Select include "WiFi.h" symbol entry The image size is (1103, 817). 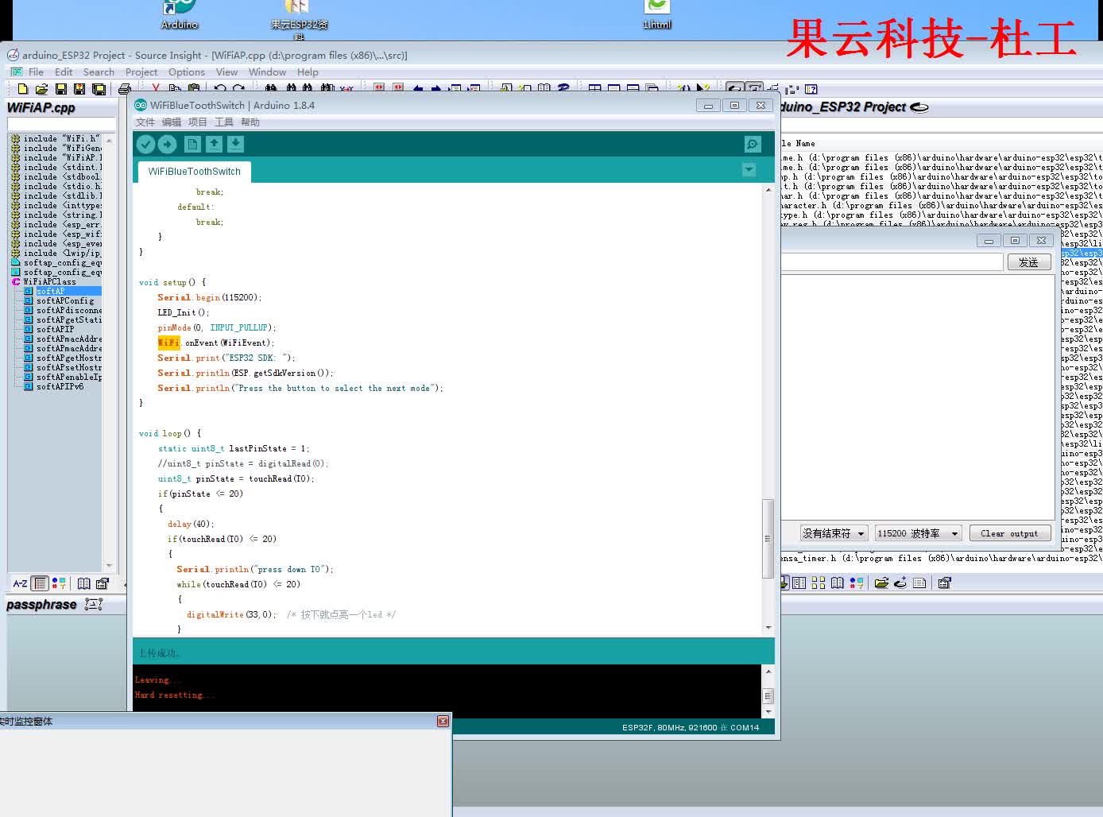(x=61, y=138)
